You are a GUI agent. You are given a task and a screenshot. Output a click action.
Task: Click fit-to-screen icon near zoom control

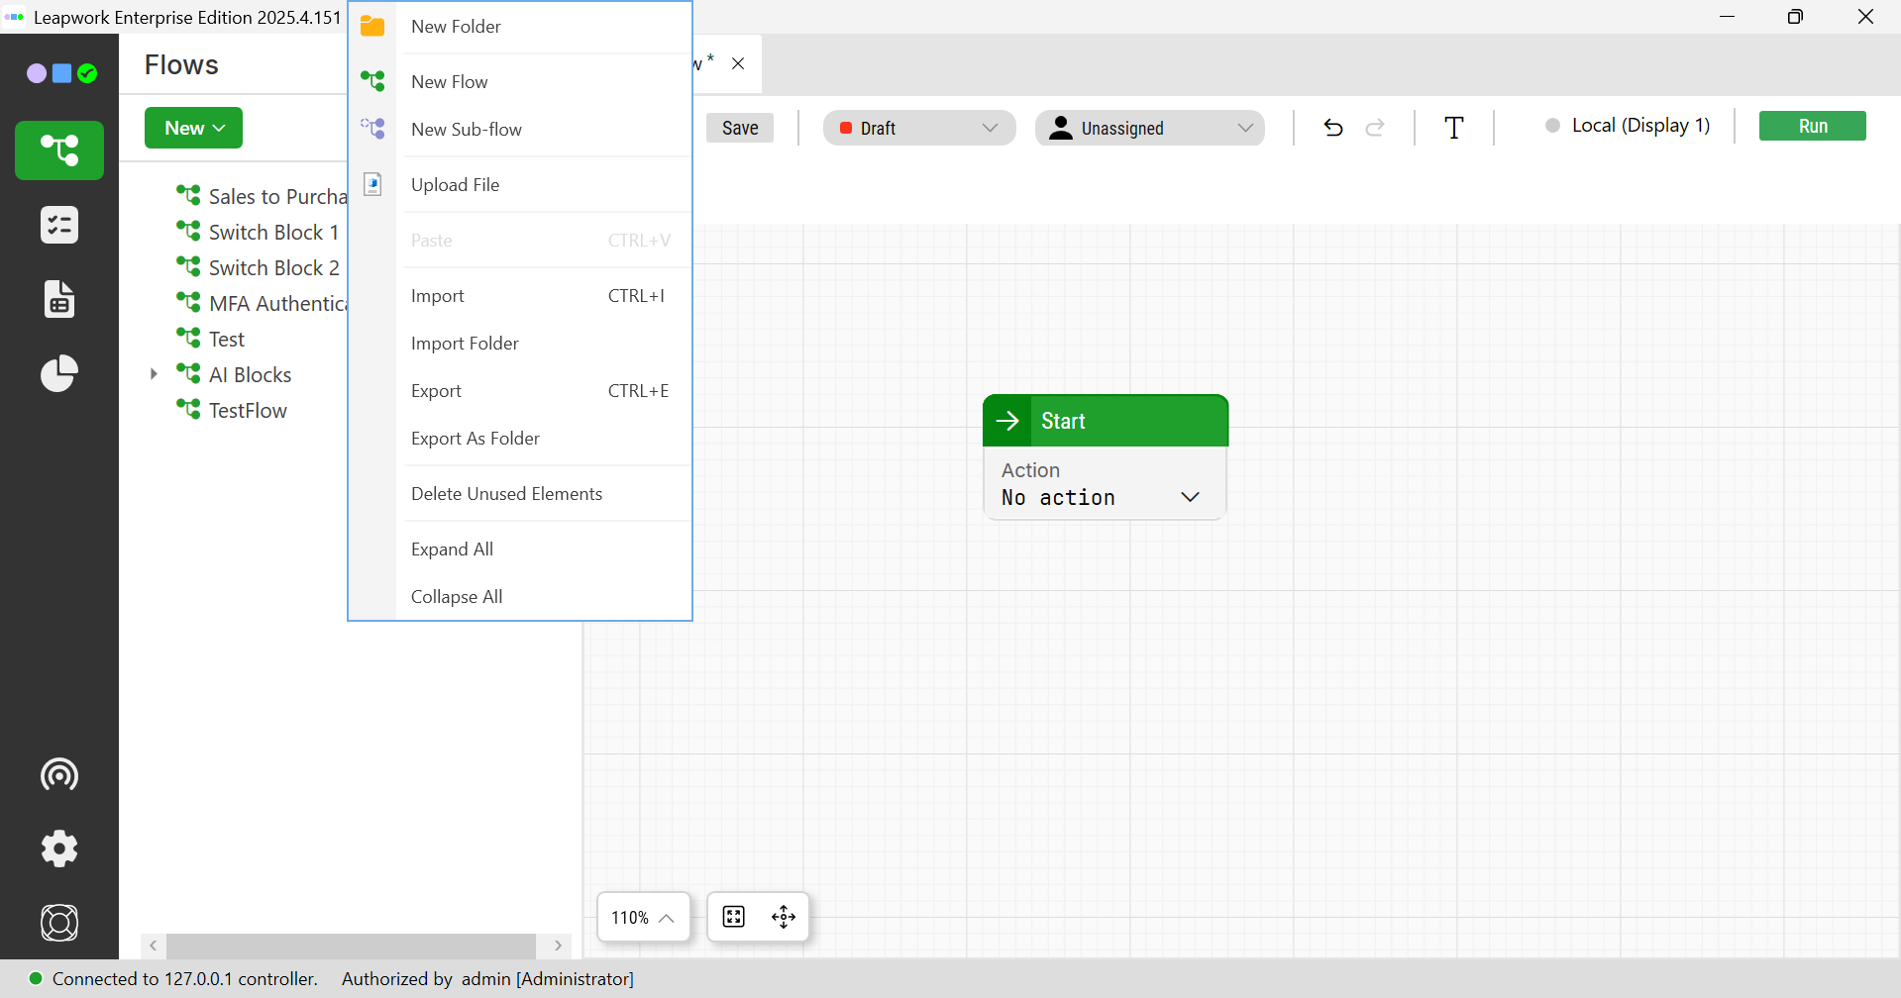click(x=734, y=917)
